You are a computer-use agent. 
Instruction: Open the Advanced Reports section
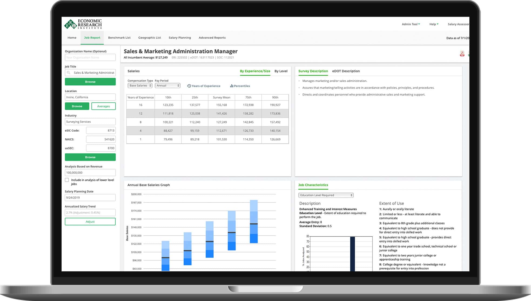coord(212,37)
